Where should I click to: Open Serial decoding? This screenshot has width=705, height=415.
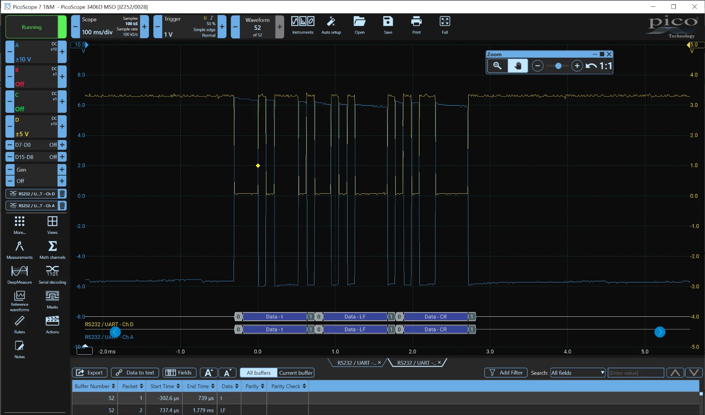[52, 275]
